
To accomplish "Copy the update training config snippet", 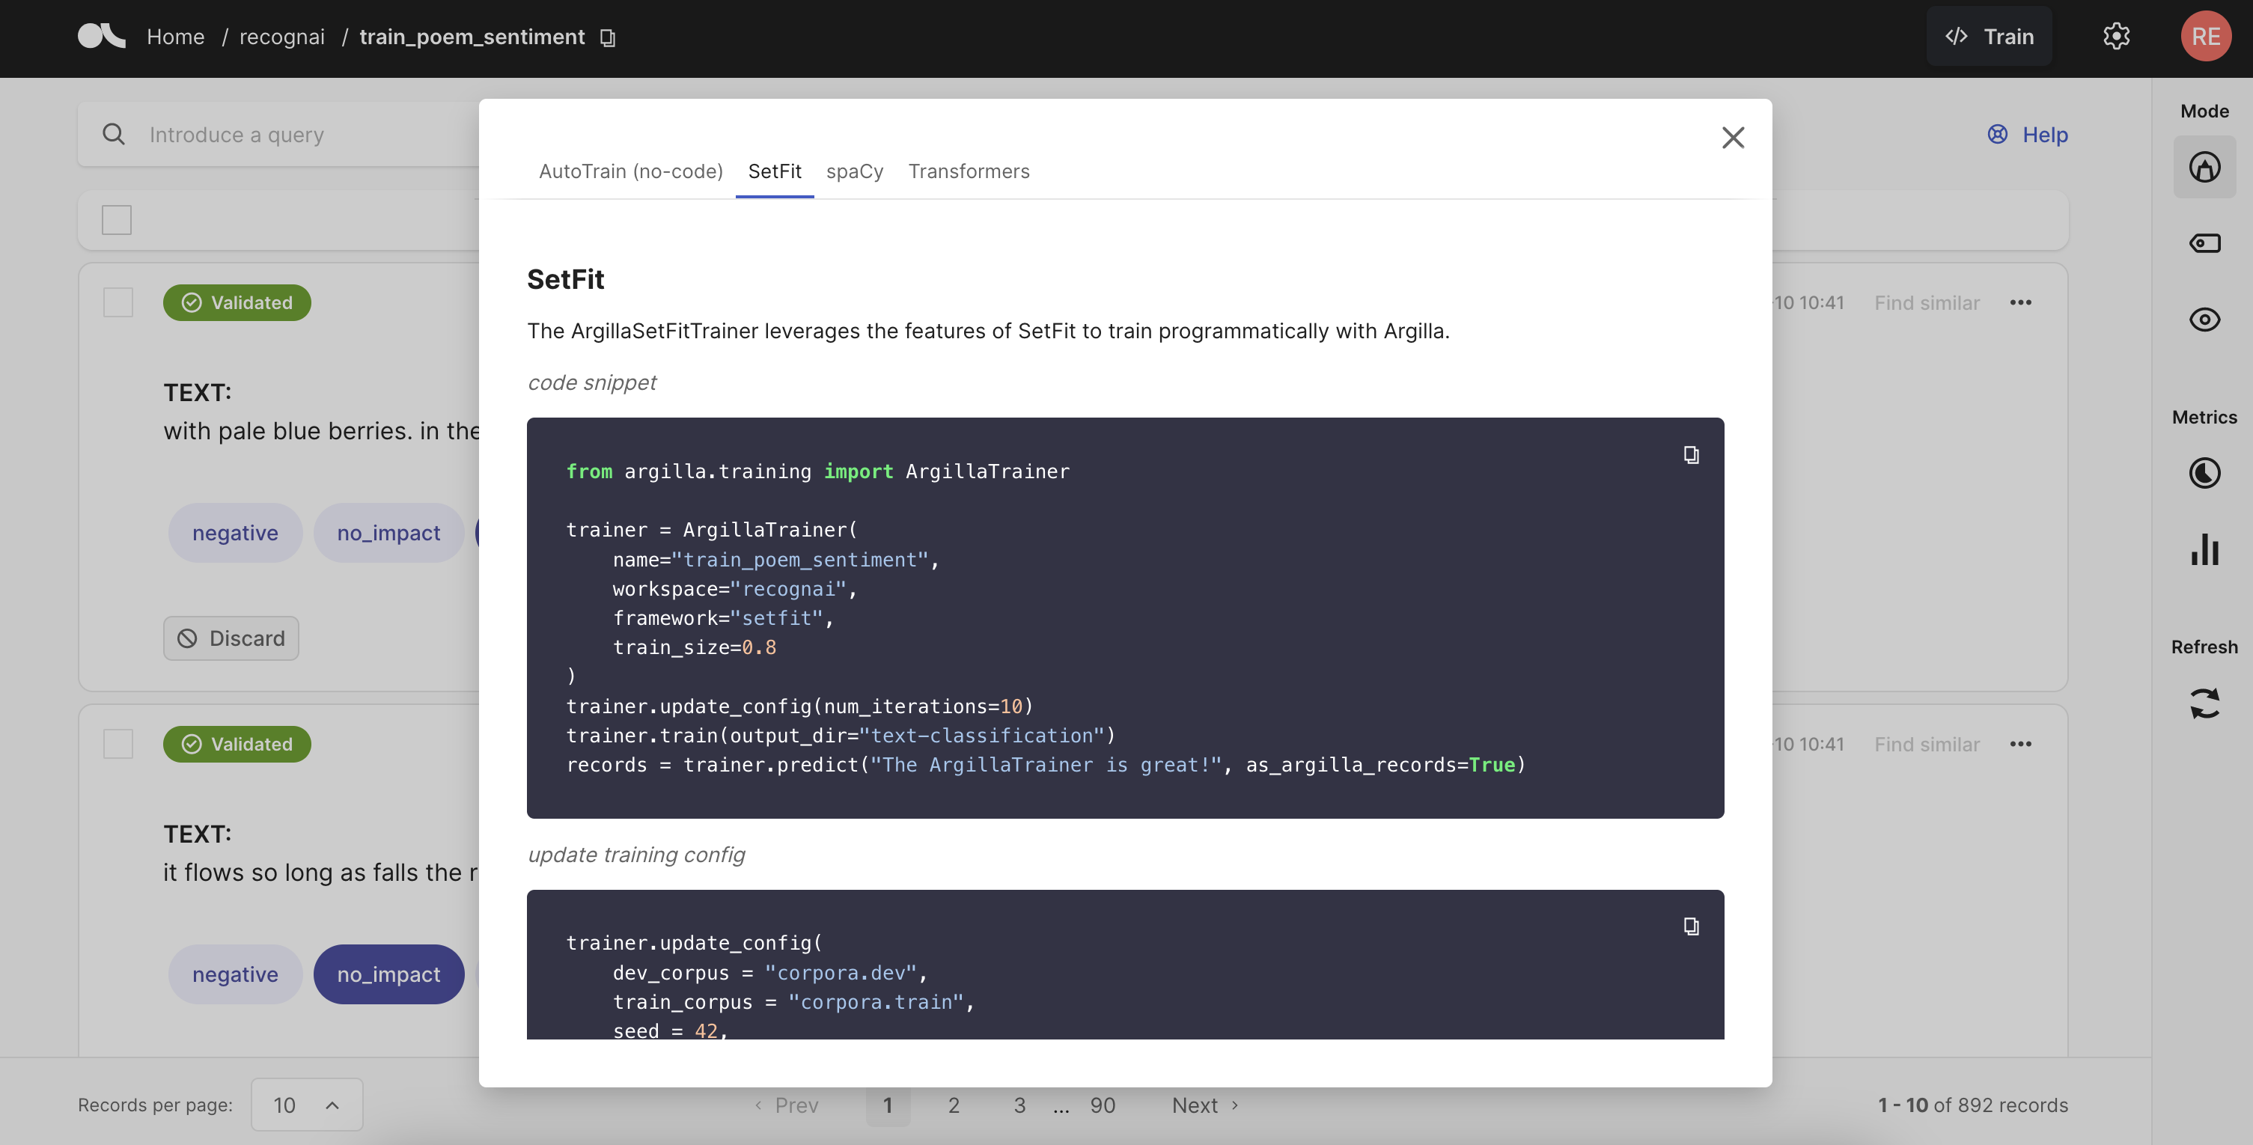I will click(x=1691, y=926).
